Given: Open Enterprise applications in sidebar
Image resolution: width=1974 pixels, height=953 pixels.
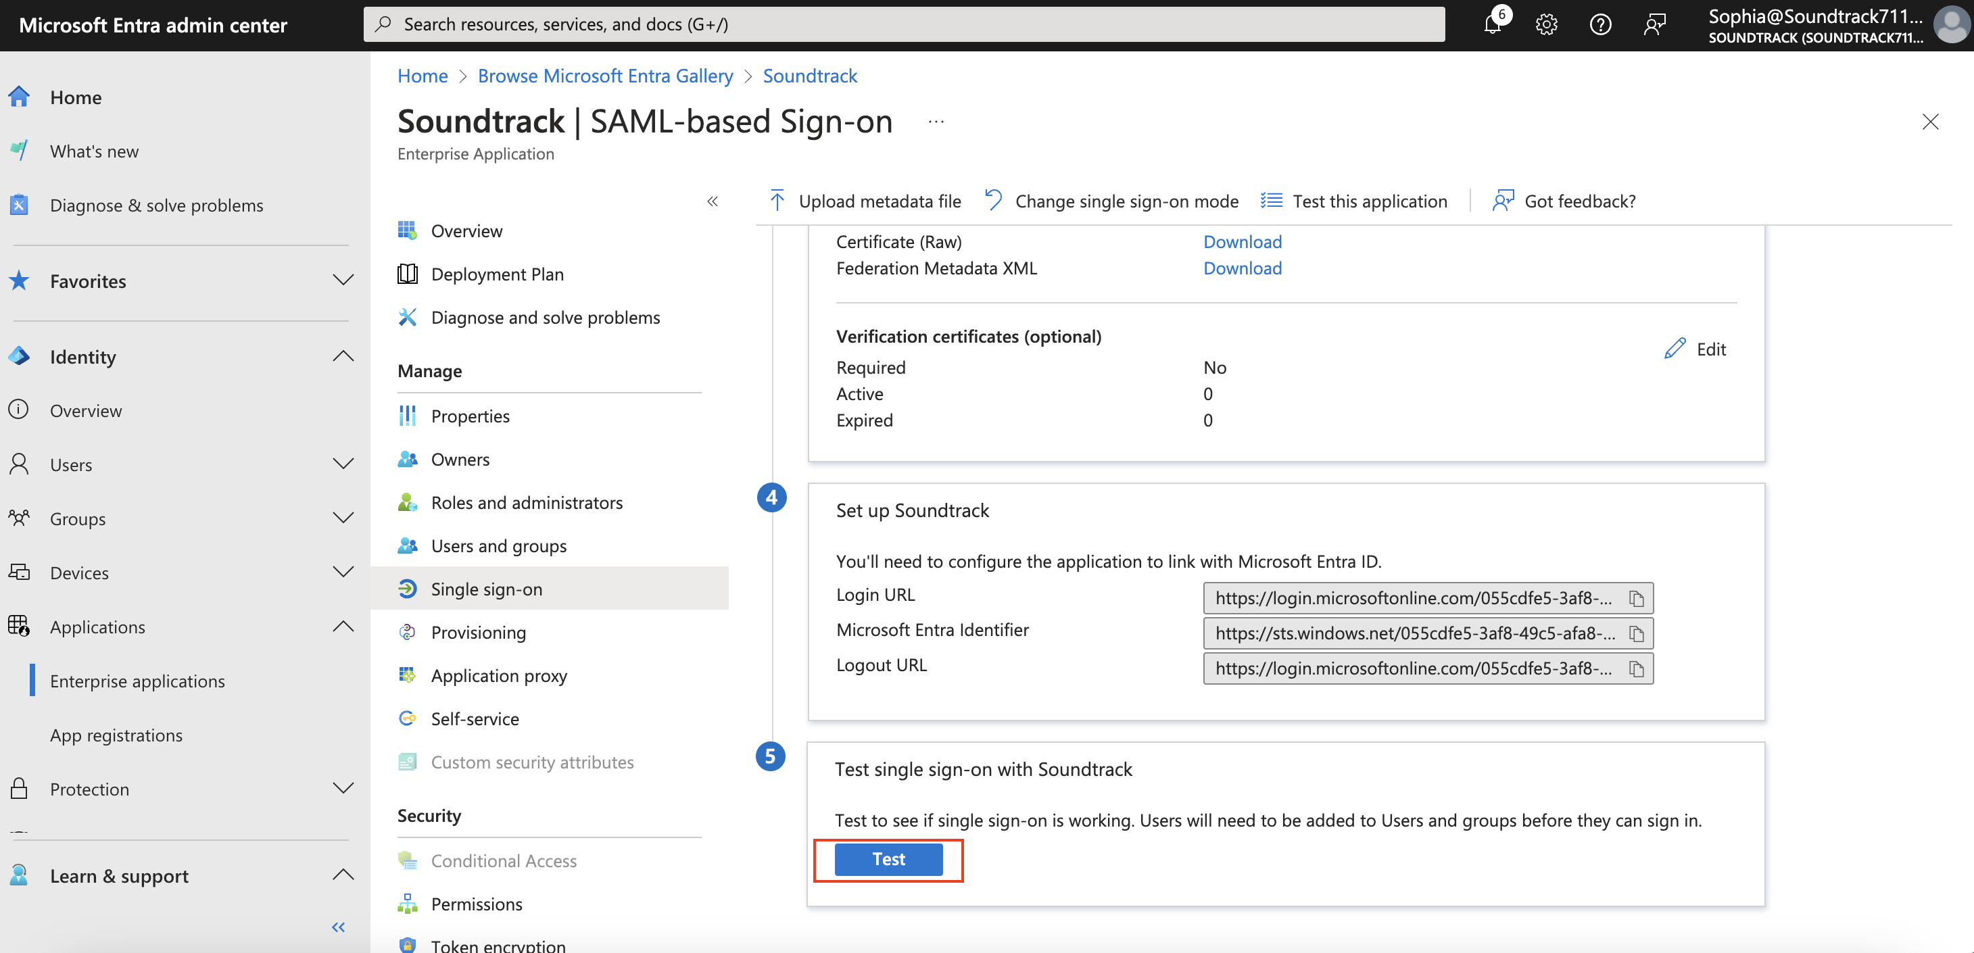Looking at the screenshot, I should coord(137,681).
